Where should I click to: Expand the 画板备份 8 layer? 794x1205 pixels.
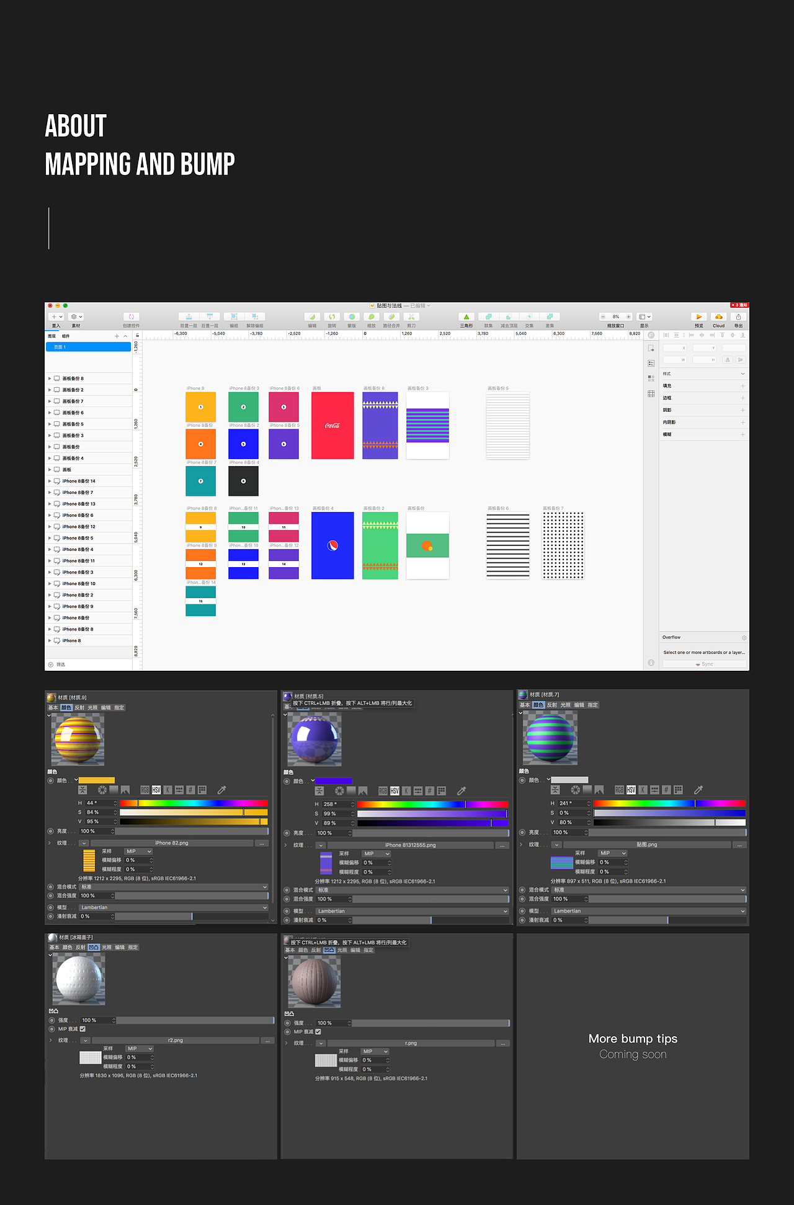[50, 379]
